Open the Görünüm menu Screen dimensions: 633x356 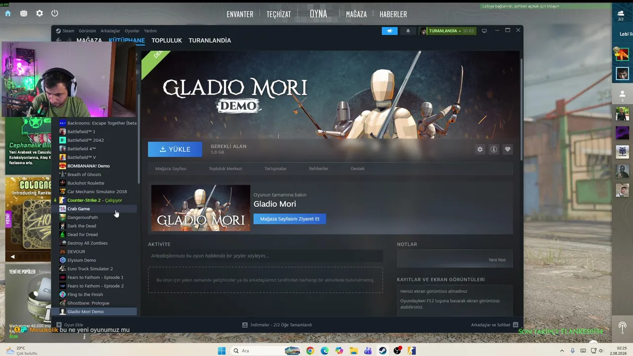(88, 31)
